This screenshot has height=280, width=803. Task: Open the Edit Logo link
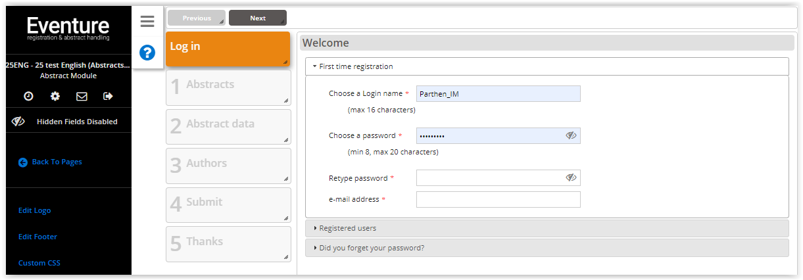click(x=35, y=210)
